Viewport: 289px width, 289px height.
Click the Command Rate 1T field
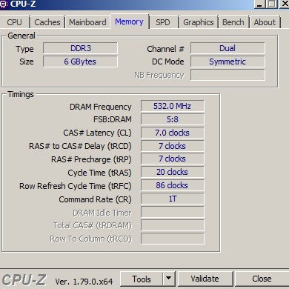173,199
